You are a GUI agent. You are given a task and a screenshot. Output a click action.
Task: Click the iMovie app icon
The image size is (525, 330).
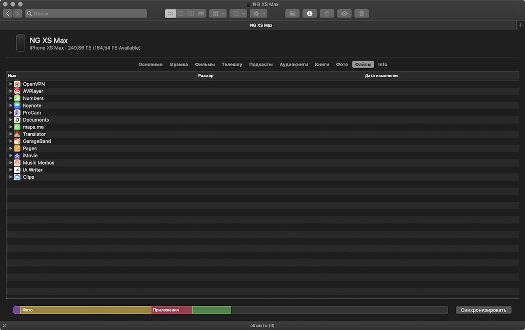point(17,155)
